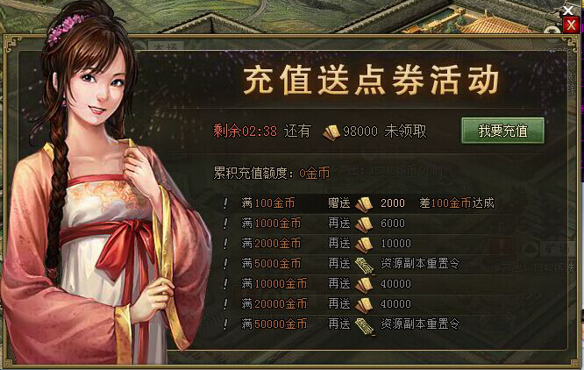The image size is (584, 370).
Task: Click the coupon icon in 满10000金币 row
Action: [x=364, y=284]
